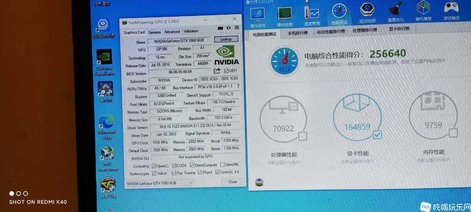Toggle the DirectCompute checkbox
The image size is (471, 212).
192,165
